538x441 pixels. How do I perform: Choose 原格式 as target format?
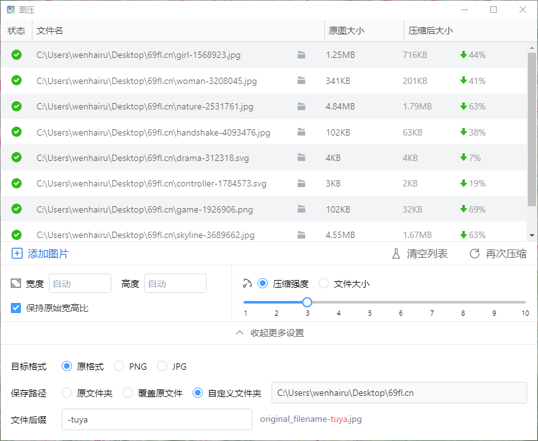click(67, 366)
